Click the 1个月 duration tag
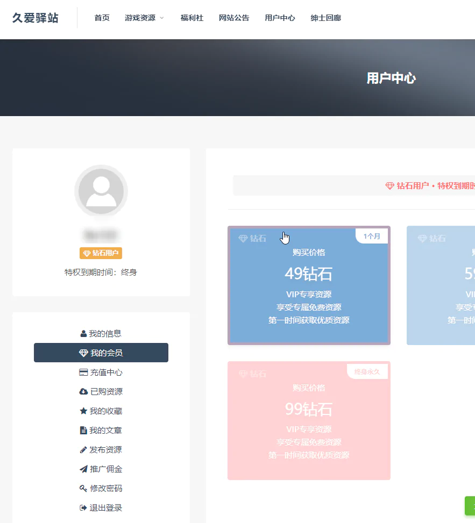This screenshot has height=523, width=475. pyautogui.click(x=372, y=236)
